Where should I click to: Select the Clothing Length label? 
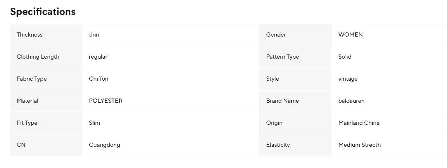click(38, 57)
